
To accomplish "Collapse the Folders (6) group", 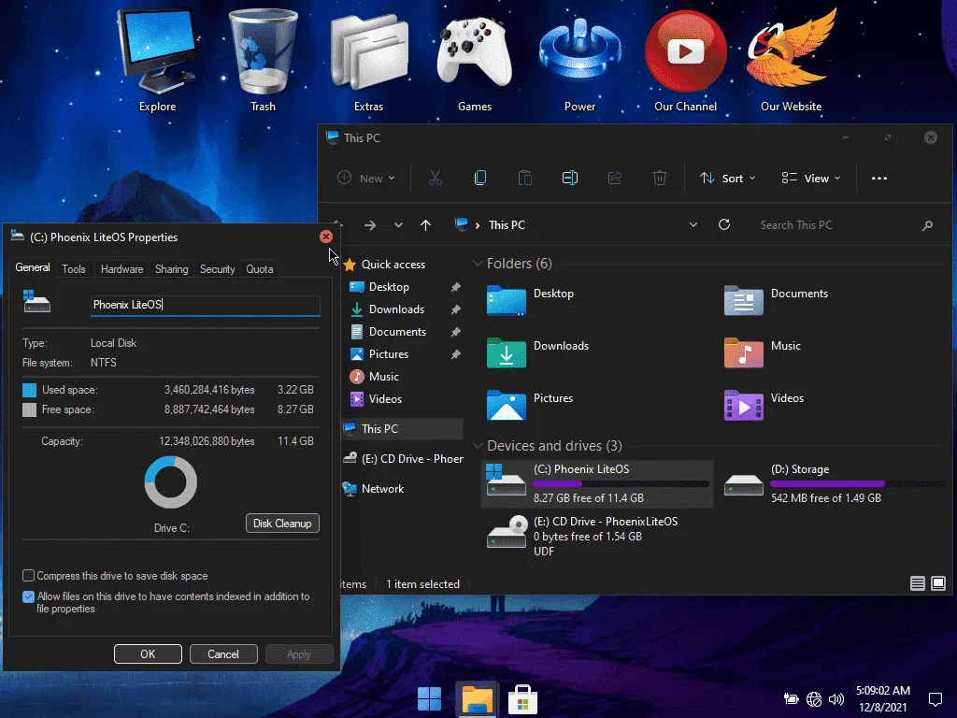I will point(478,264).
